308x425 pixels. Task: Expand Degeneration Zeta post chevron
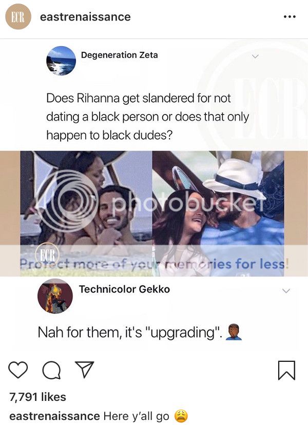[255, 56]
